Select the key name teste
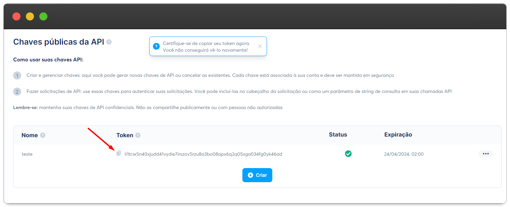The height and width of the screenshot is (207, 510). coord(27,154)
